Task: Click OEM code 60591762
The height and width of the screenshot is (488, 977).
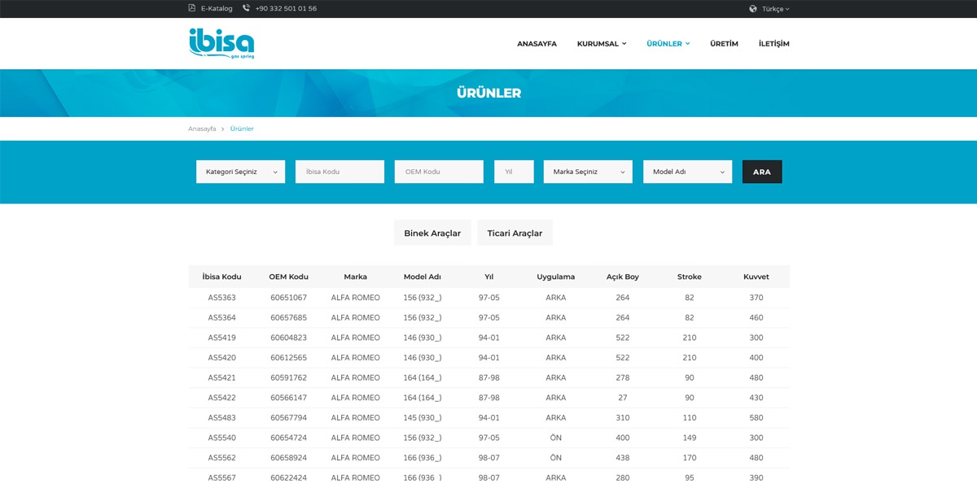Action: coord(289,377)
